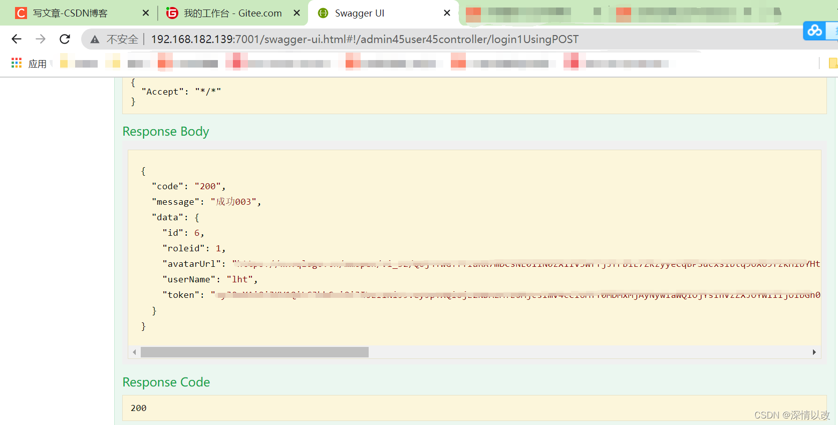Click the horizontal scrollbar thumb in Response Body
The height and width of the screenshot is (425, 838).
point(254,352)
